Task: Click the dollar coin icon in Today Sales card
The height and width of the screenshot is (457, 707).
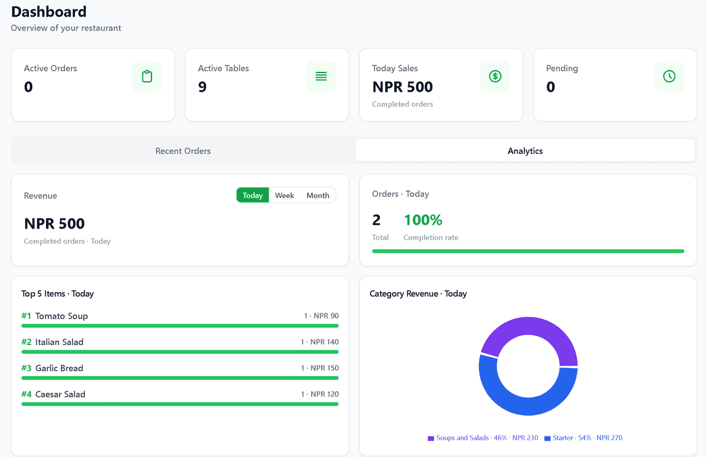Action: pos(495,76)
